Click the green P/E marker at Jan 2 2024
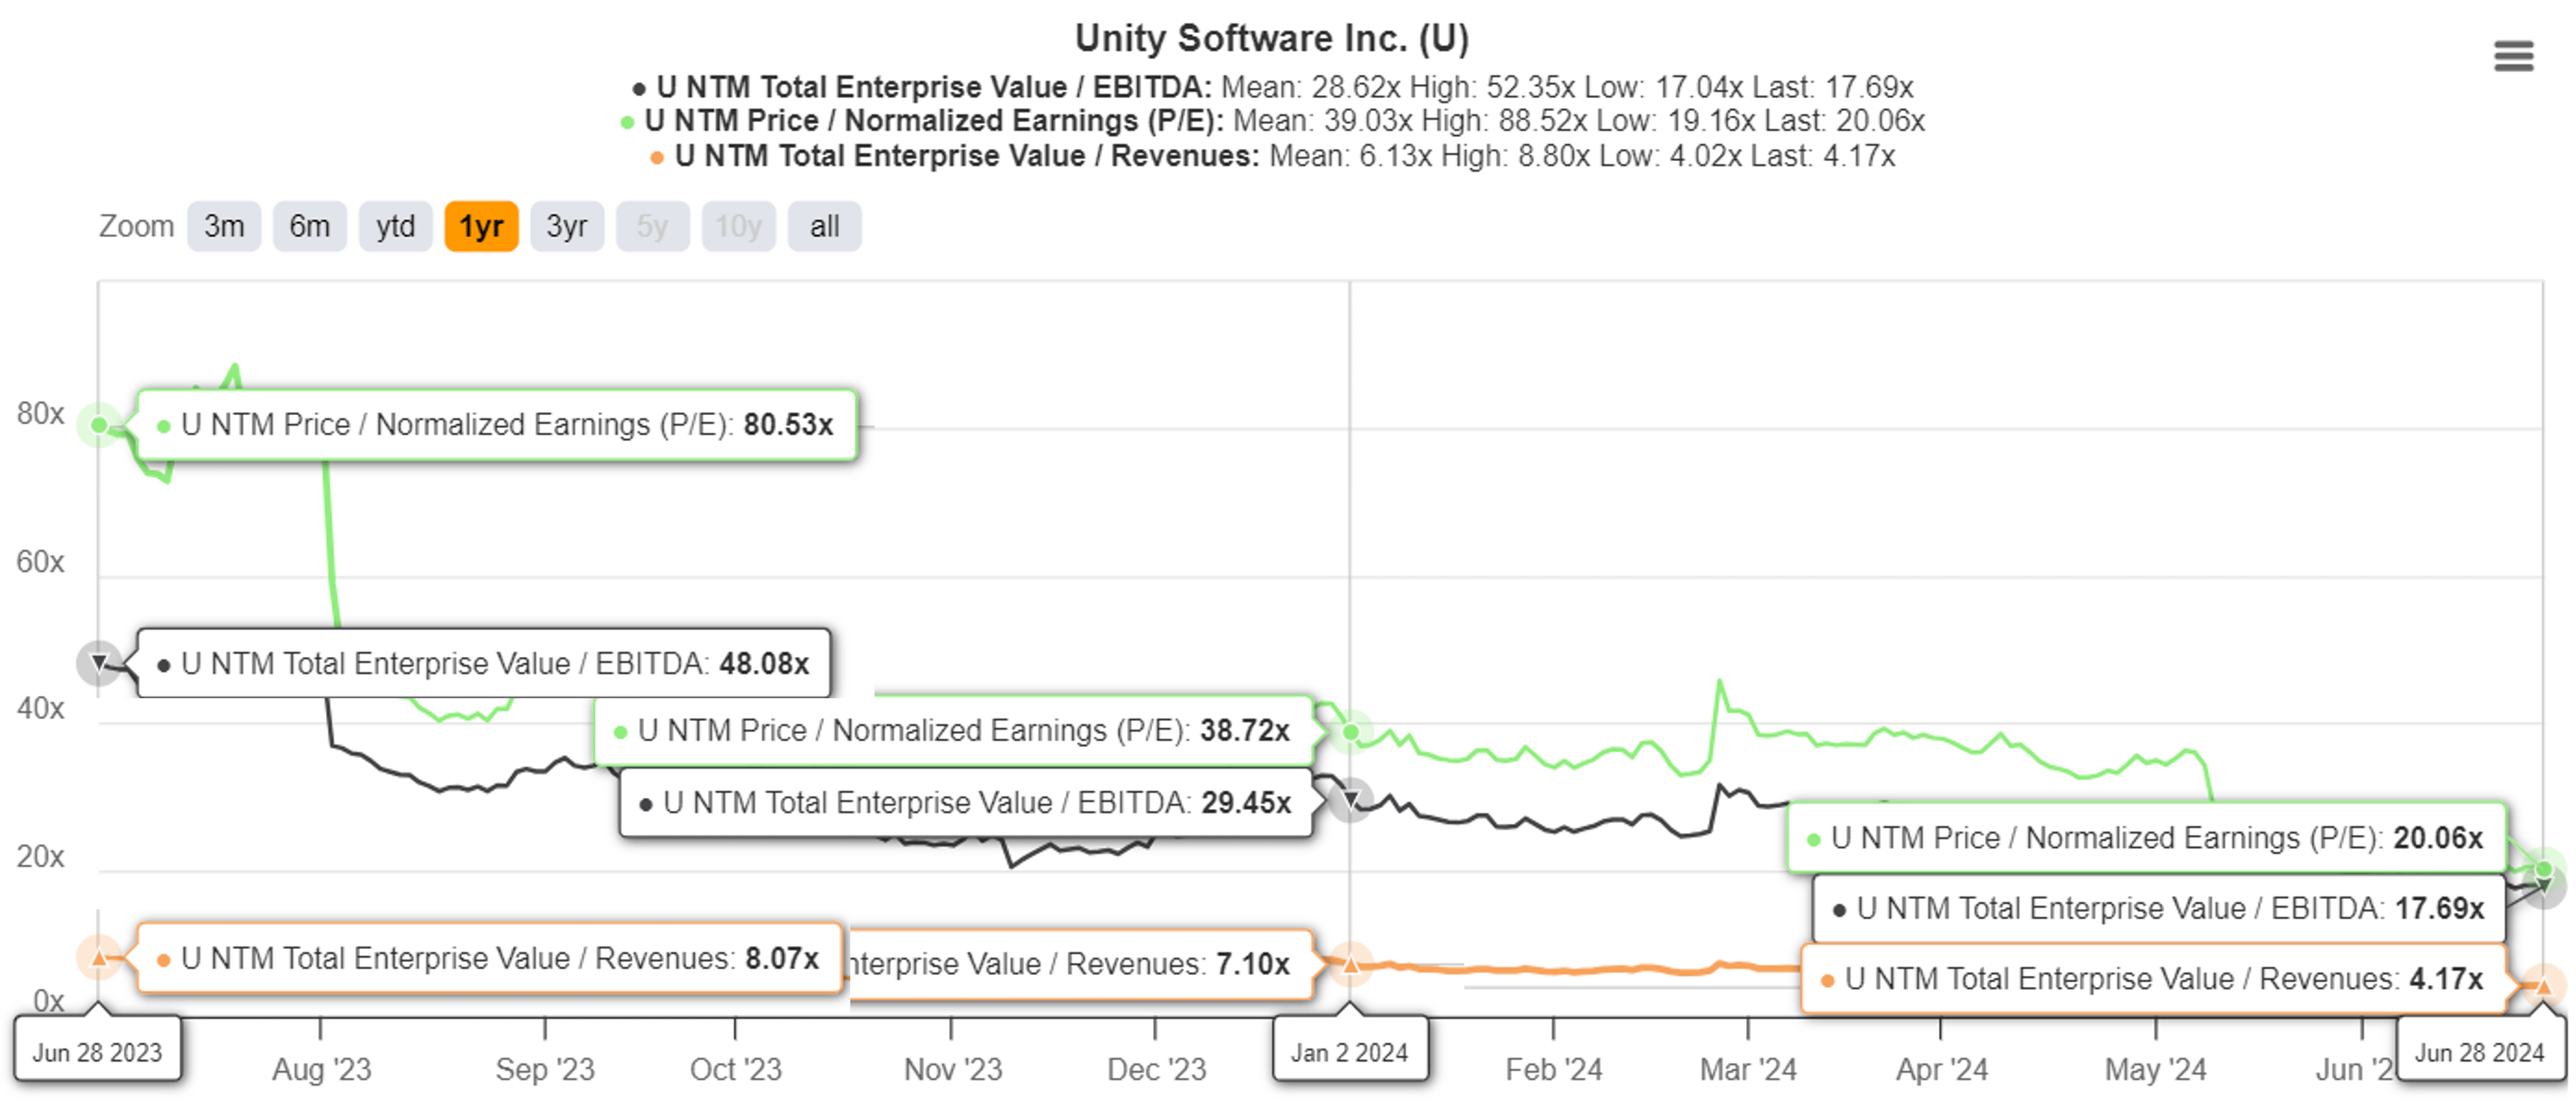This screenshot has height=1106, width=2576. pyautogui.click(x=1350, y=732)
